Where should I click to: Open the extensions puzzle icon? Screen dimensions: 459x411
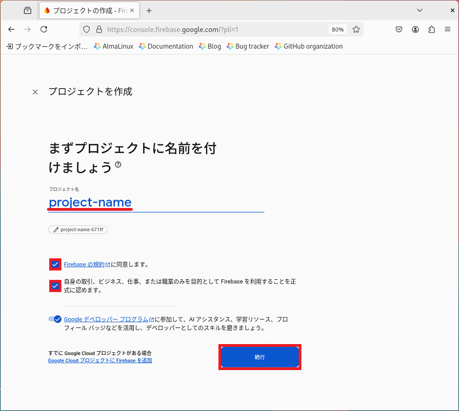coord(431,29)
